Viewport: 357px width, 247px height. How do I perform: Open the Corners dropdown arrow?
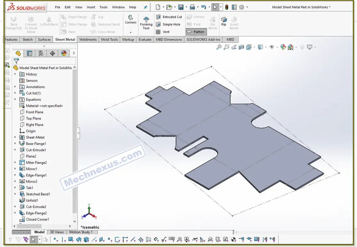click(131, 32)
